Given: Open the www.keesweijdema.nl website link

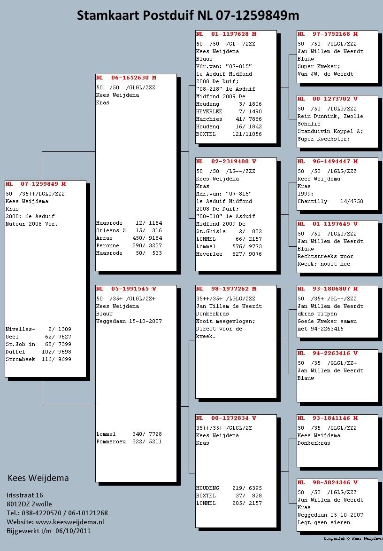Looking at the screenshot, I should [69, 522].
